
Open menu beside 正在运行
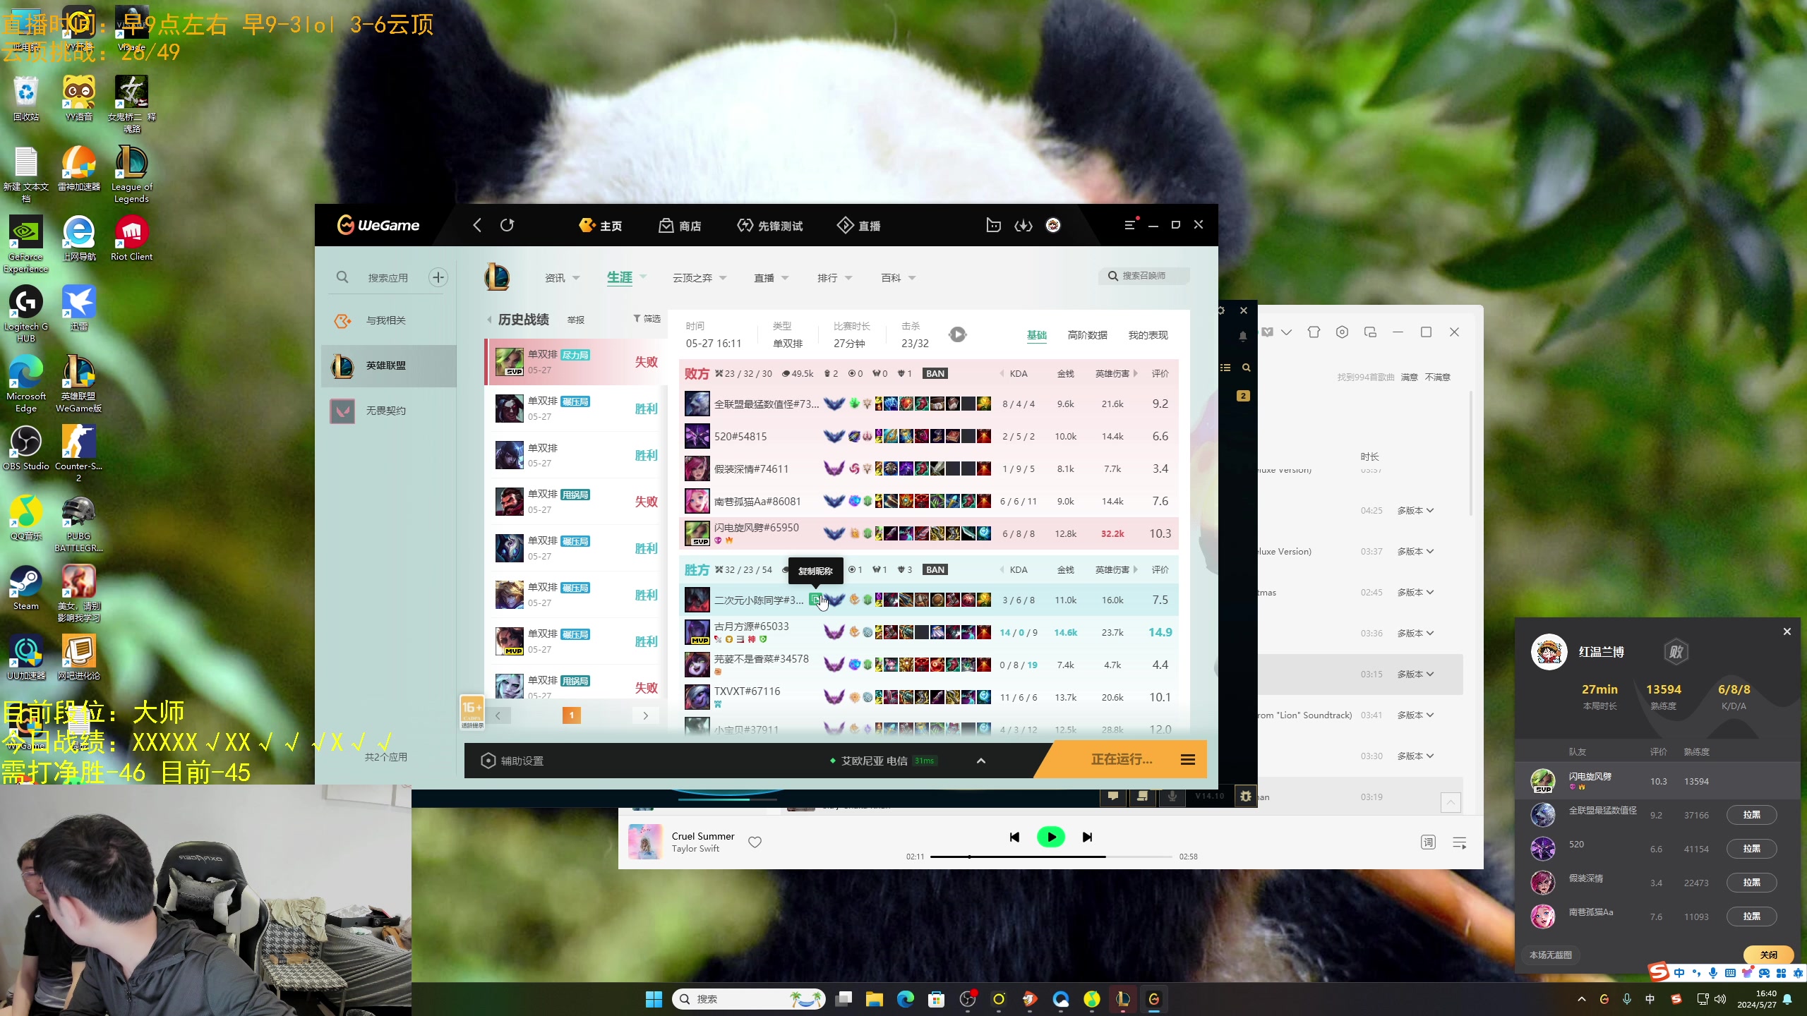(x=1188, y=760)
